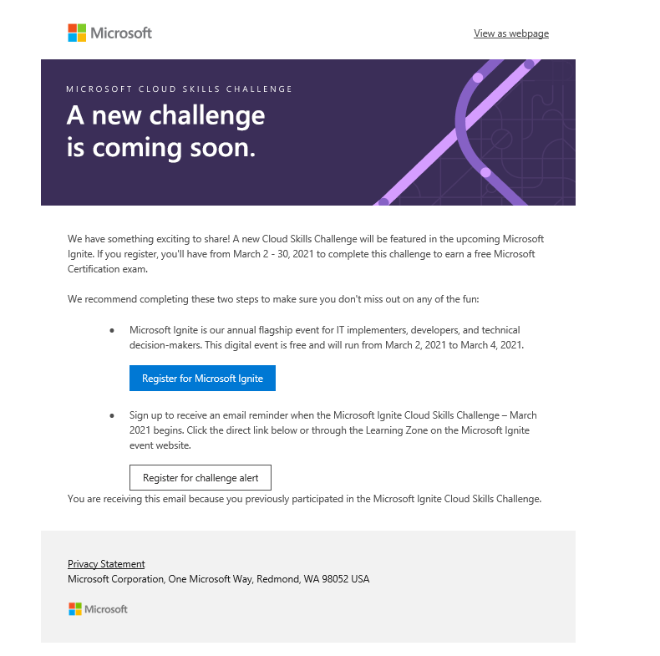Click the Microsoft wordmark beside header logo
The width and height of the screenshot is (660, 656).
coord(121,33)
